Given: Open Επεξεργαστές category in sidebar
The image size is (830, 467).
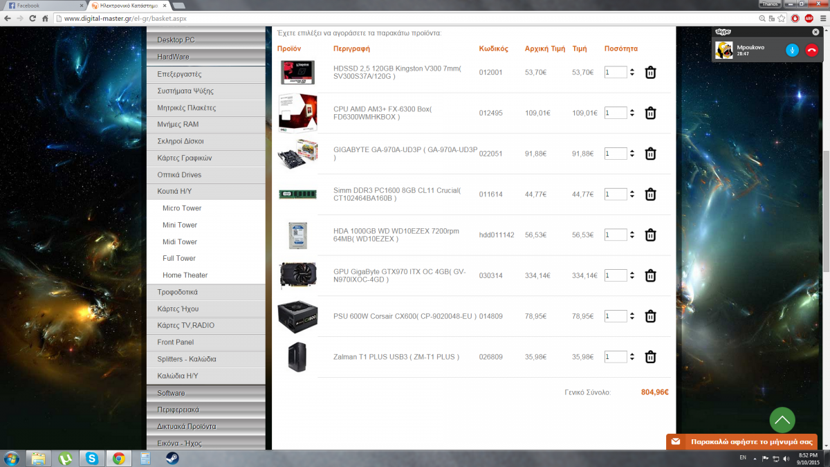Looking at the screenshot, I should click(x=206, y=74).
